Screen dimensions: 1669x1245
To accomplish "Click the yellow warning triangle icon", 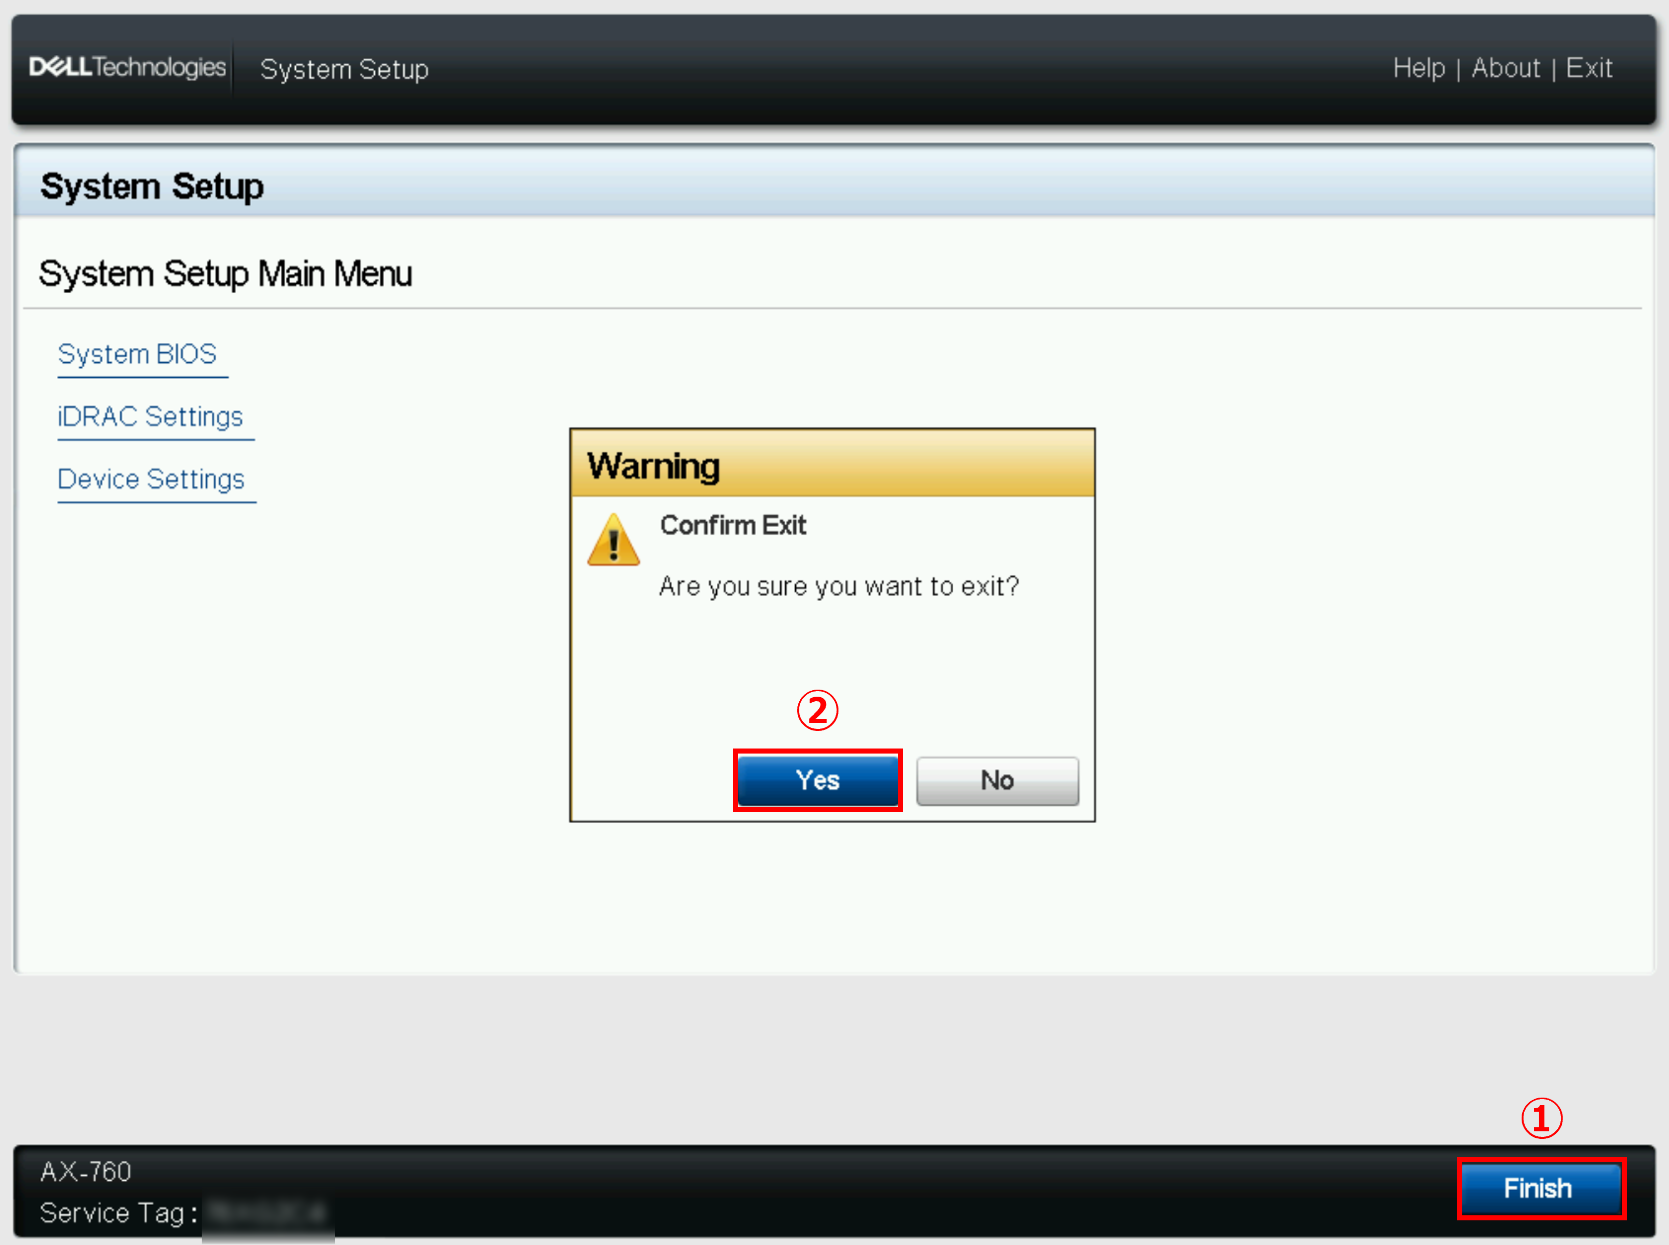I will pyautogui.click(x=613, y=540).
